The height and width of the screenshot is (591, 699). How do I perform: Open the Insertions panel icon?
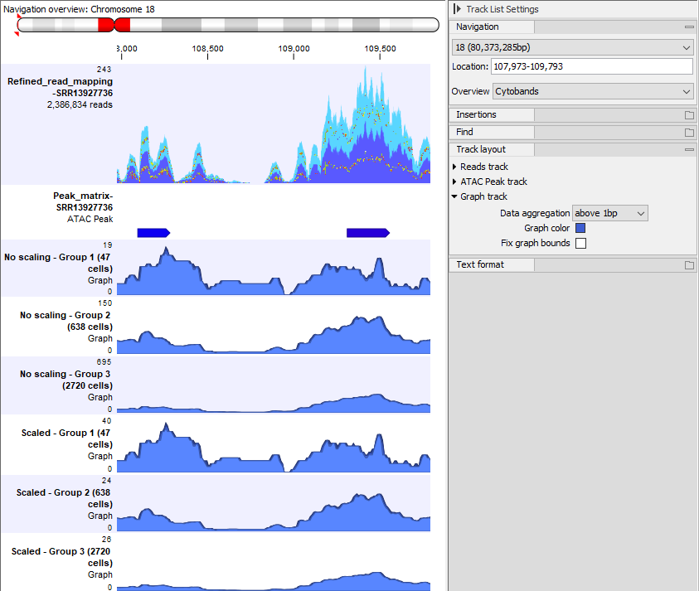[689, 114]
